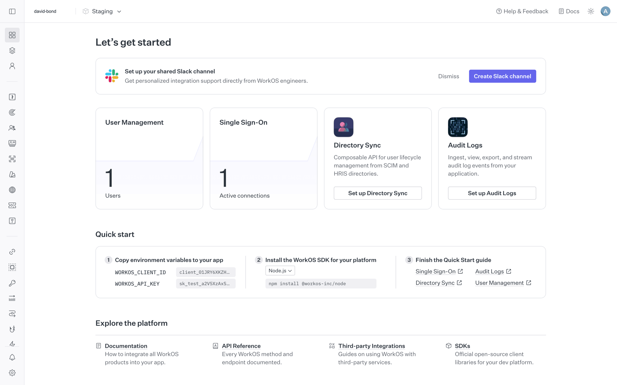Open the overview grid icon in sidebar
Image resolution: width=617 pixels, height=385 pixels.
(x=12, y=35)
